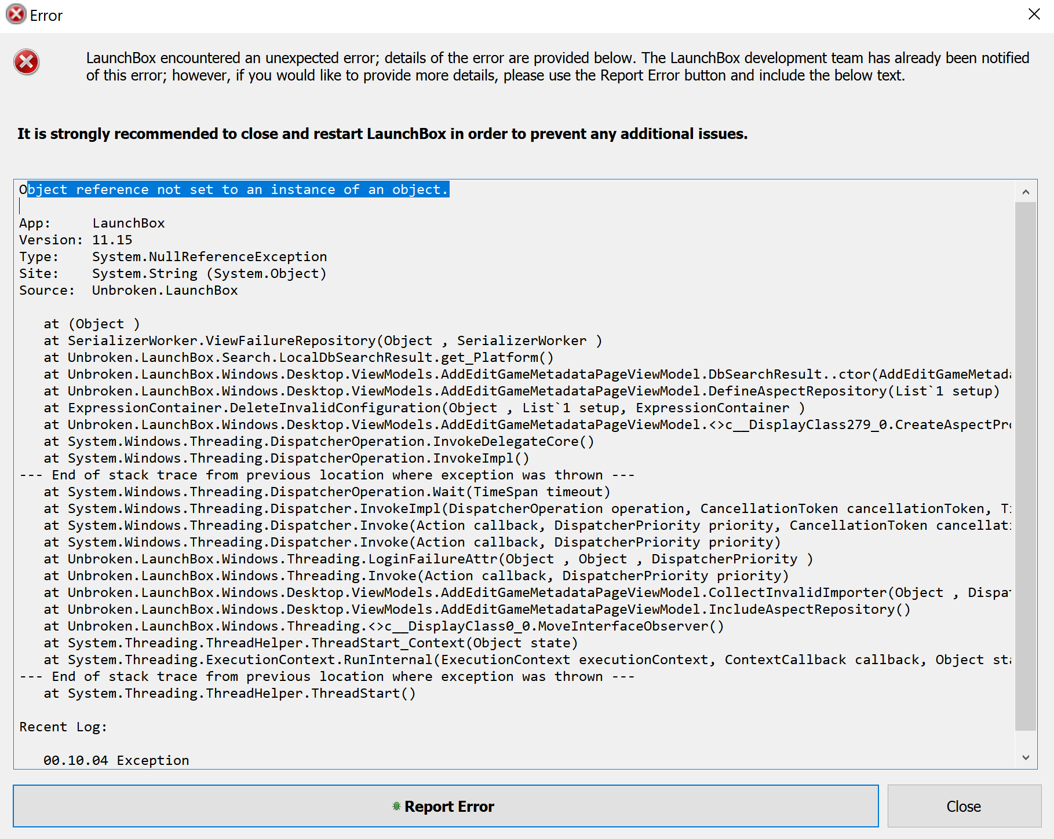Click the scrollbar up arrow in the error details
The height and width of the screenshot is (839, 1054).
pos(1026,192)
